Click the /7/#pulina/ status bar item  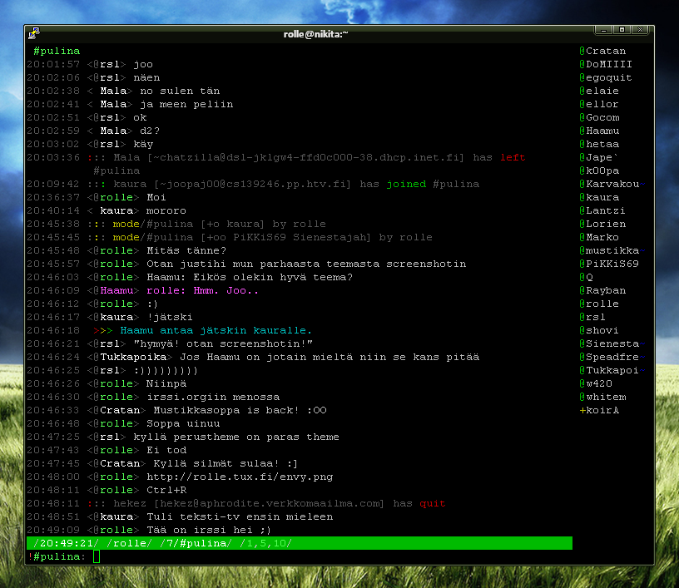click(x=197, y=543)
